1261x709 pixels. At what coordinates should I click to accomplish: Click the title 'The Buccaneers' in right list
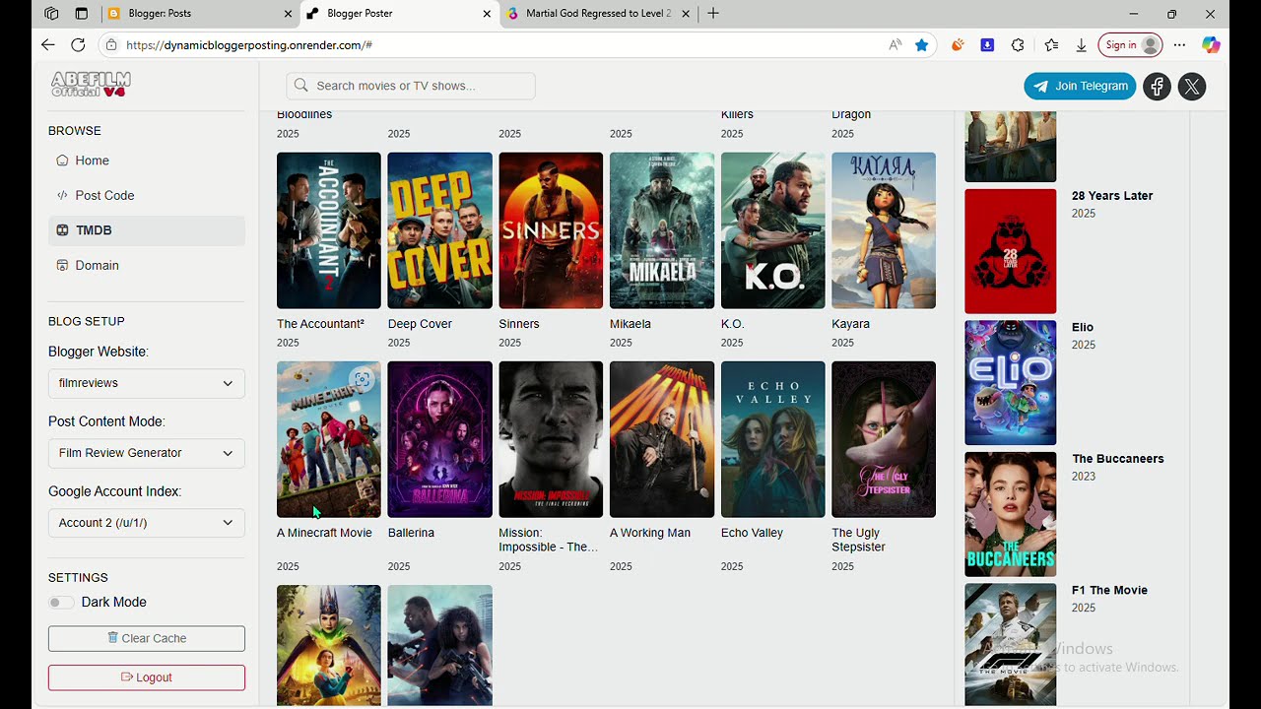coord(1117,459)
